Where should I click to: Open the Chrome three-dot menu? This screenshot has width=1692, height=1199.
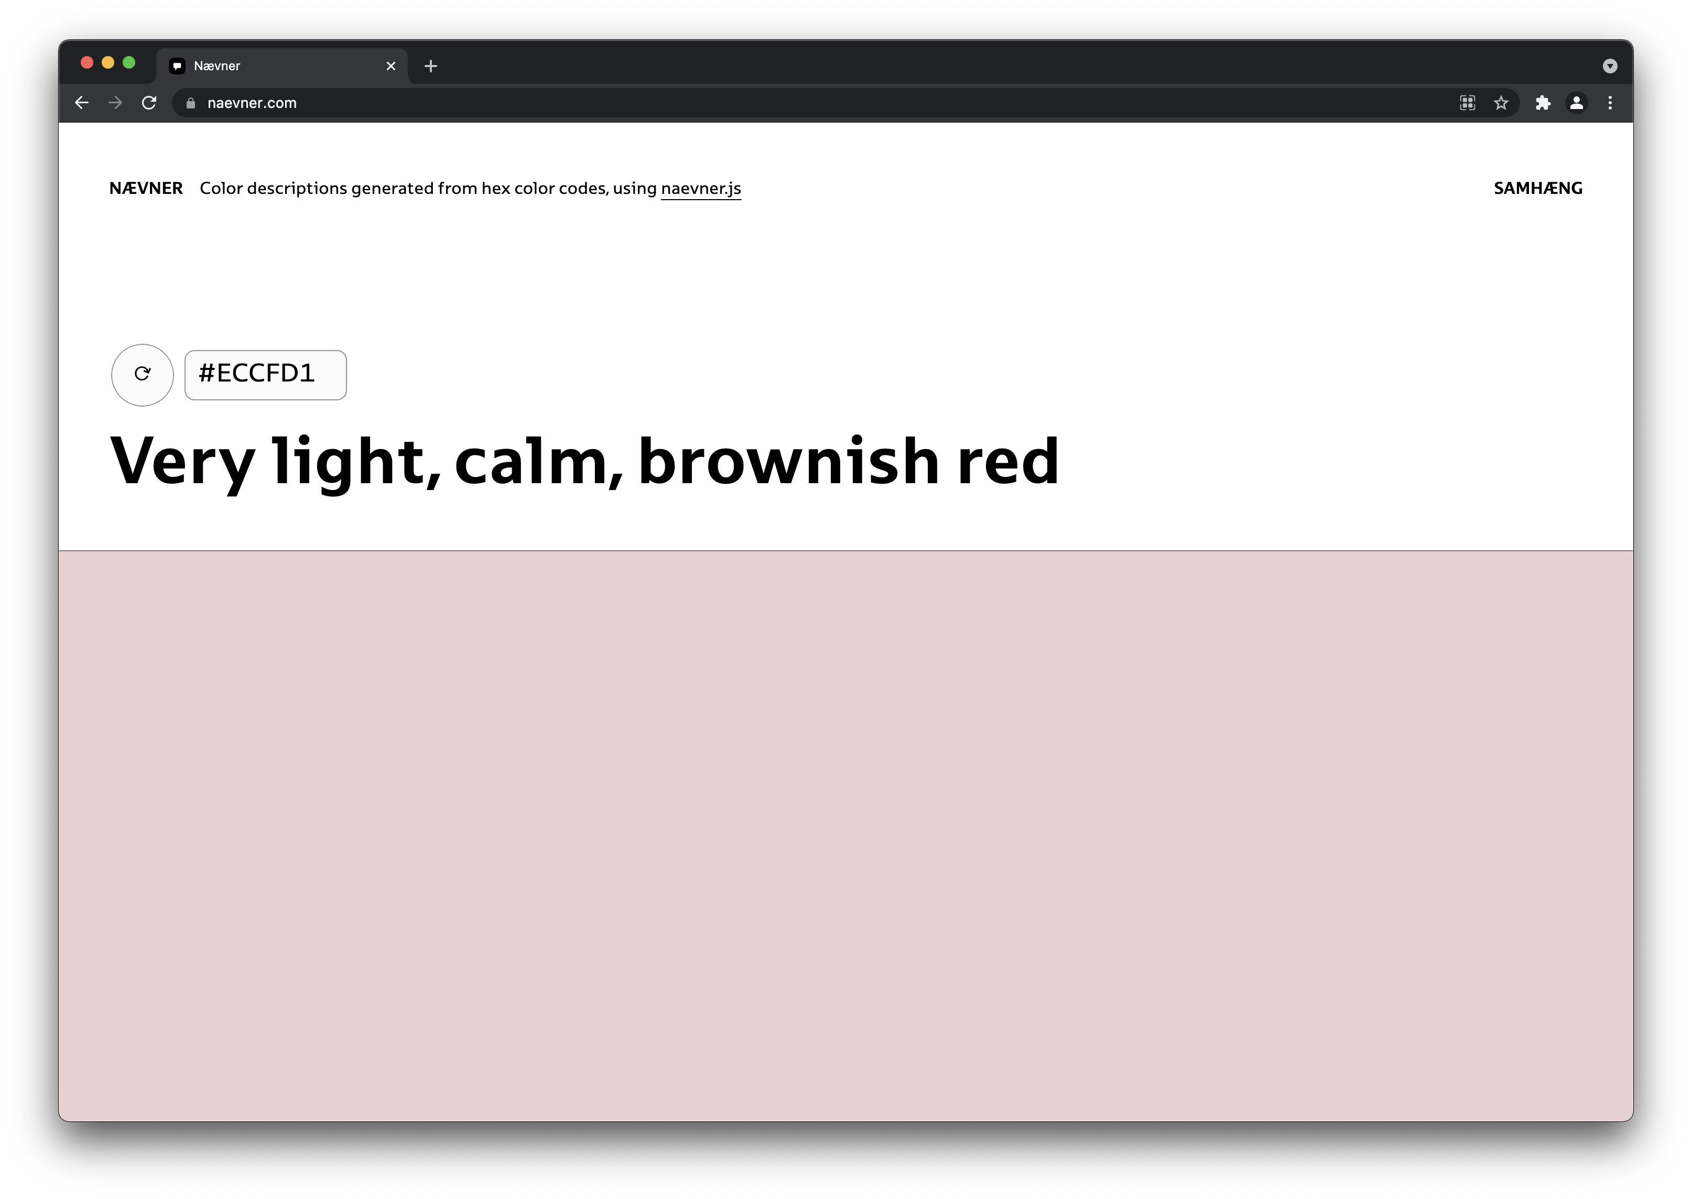pyautogui.click(x=1610, y=103)
